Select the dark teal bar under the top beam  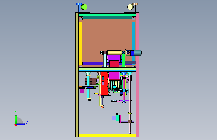[x=107, y=18]
